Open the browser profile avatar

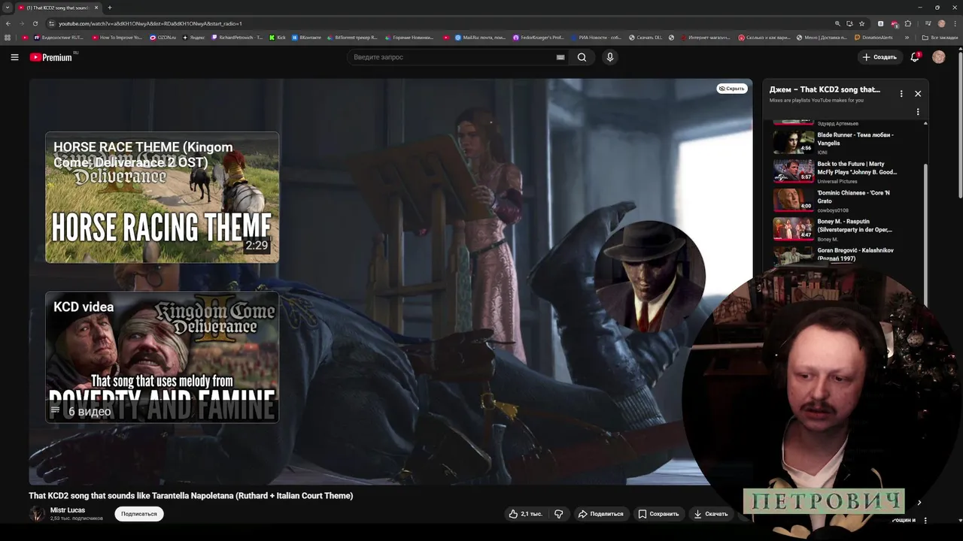(x=941, y=23)
